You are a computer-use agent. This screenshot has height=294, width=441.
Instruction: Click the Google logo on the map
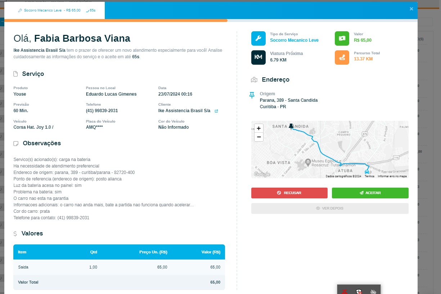tap(262, 174)
